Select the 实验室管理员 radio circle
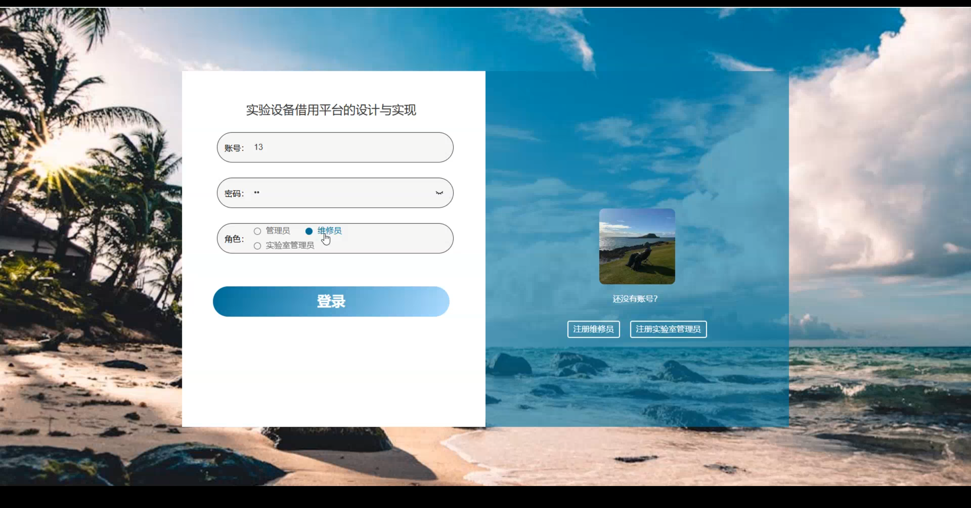The width and height of the screenshot is (971, 508). click(257, 246)
